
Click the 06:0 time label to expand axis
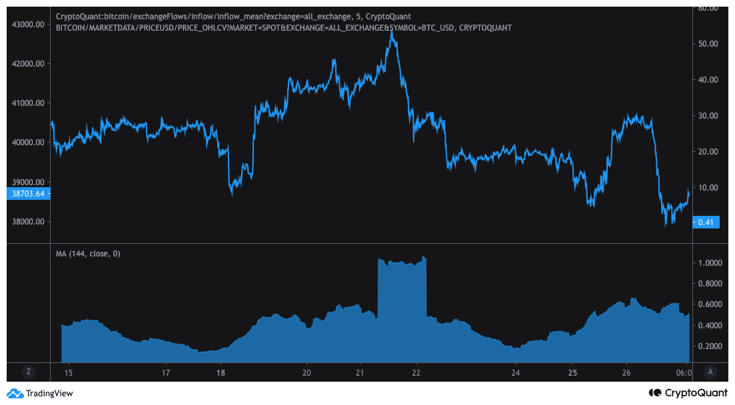(x=684, y=374)
